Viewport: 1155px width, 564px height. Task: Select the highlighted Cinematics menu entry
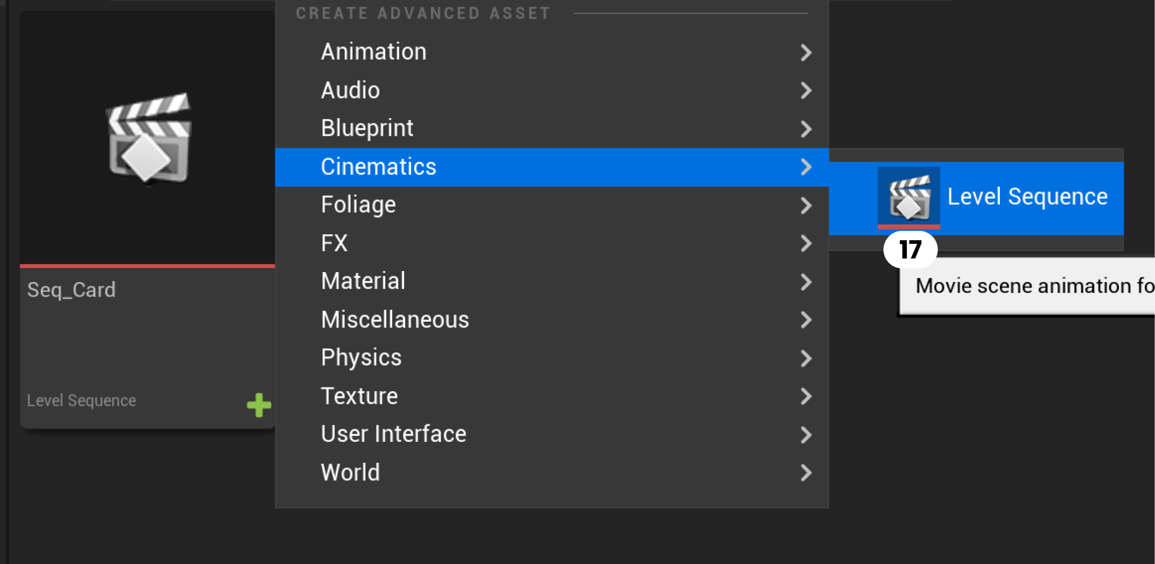[x=379, y=167]
